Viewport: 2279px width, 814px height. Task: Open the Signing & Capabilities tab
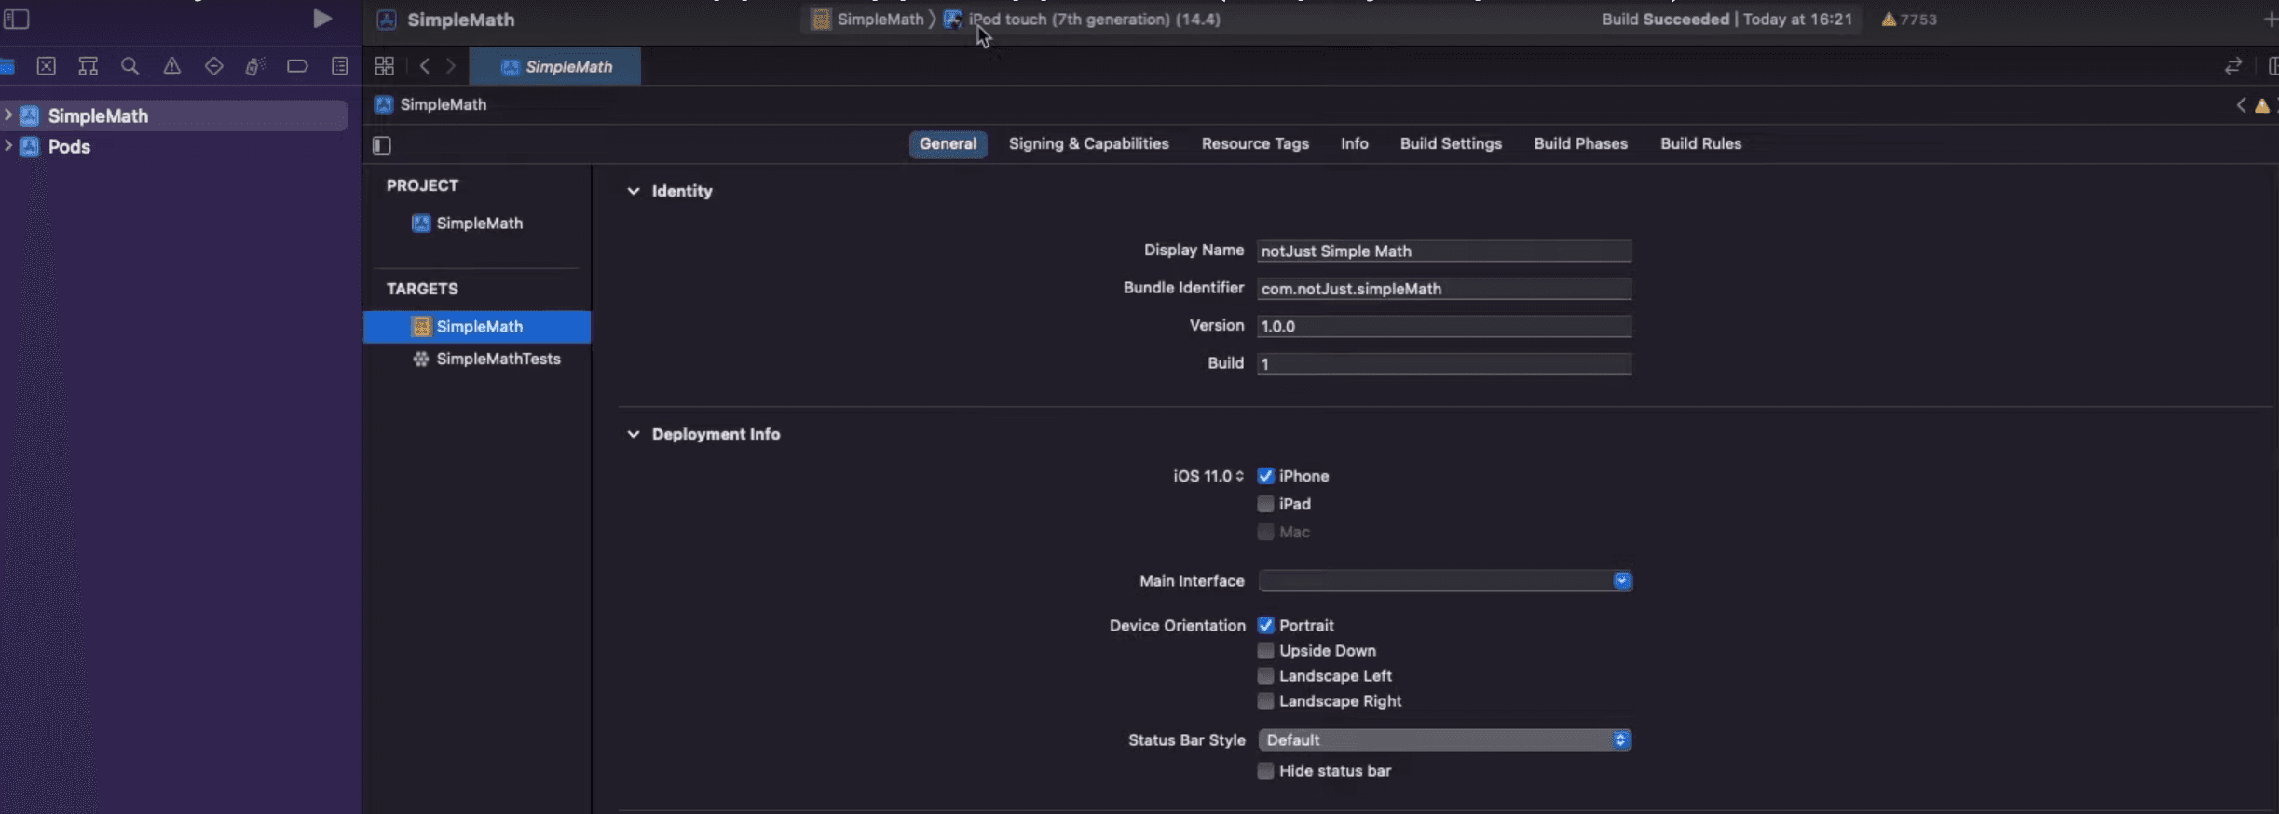[1088, 144]
